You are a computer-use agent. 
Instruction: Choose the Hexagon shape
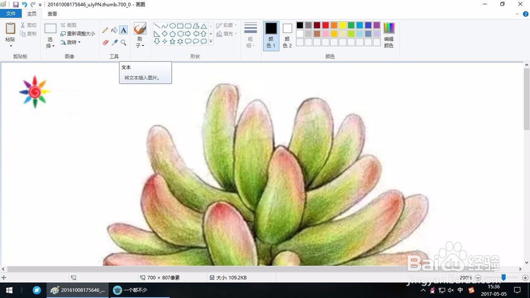(180, 34)
